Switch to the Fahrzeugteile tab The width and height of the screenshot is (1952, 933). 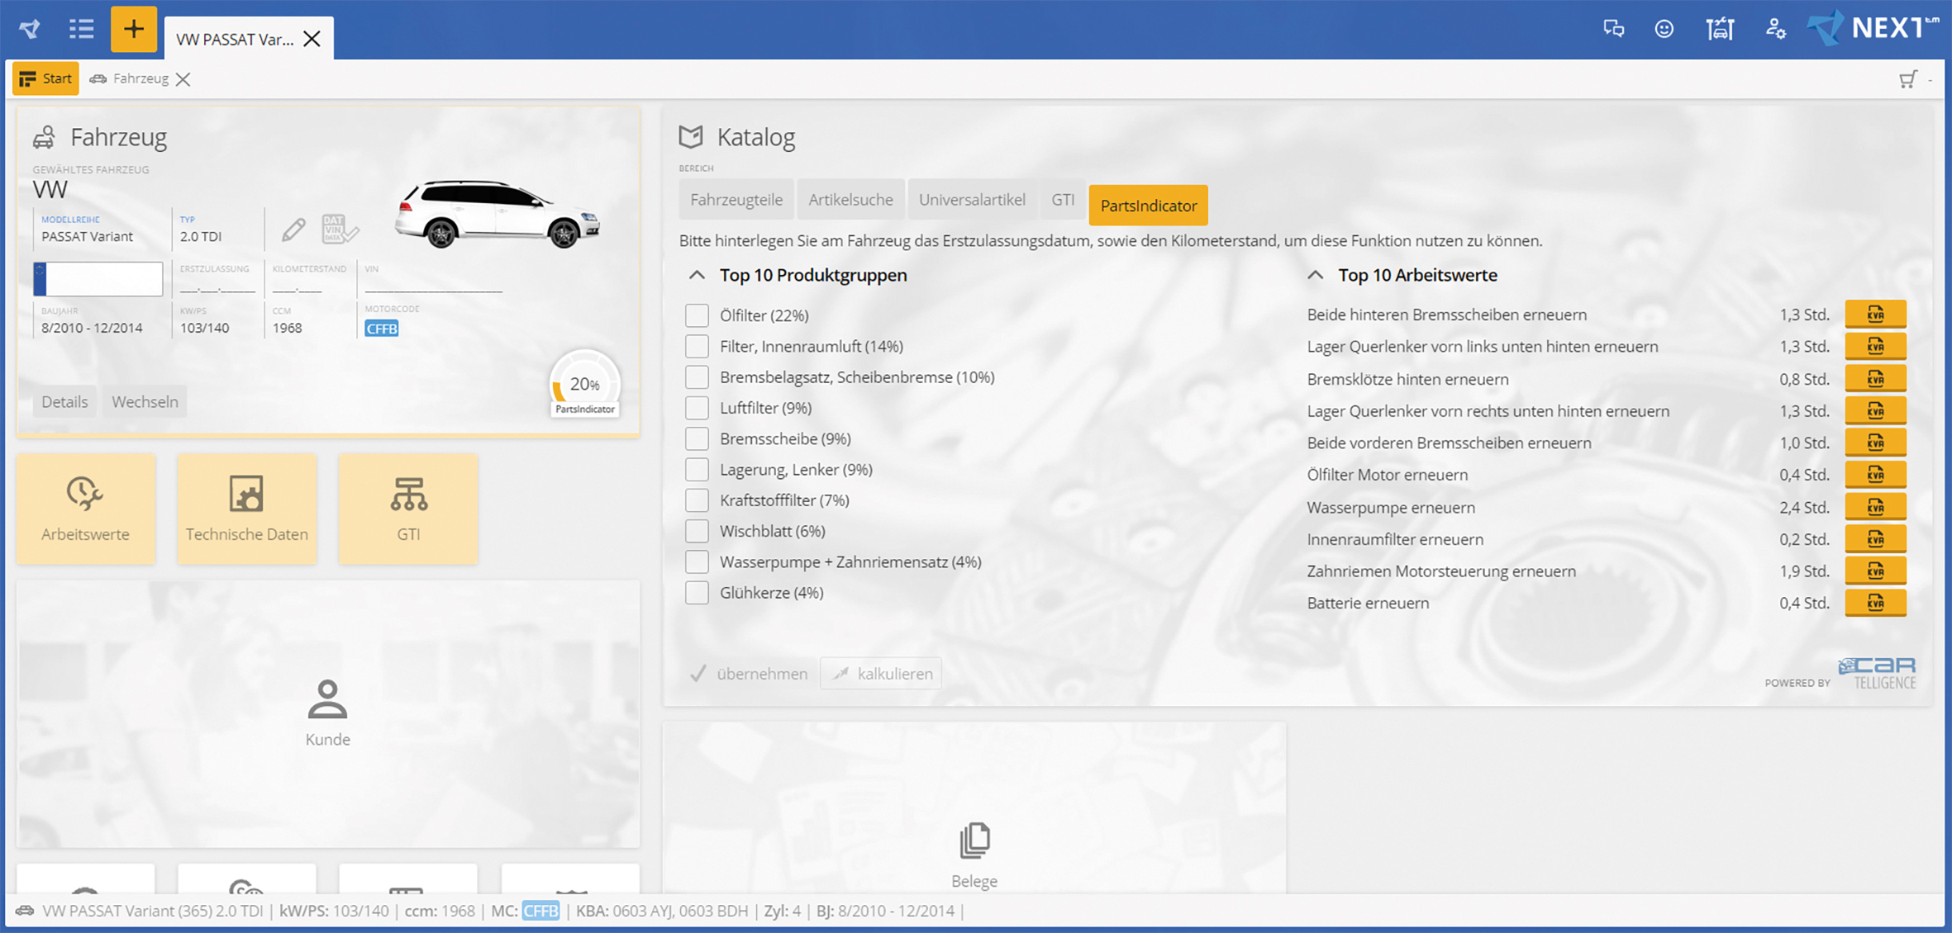pyautogui.click(x=736, y=200)
